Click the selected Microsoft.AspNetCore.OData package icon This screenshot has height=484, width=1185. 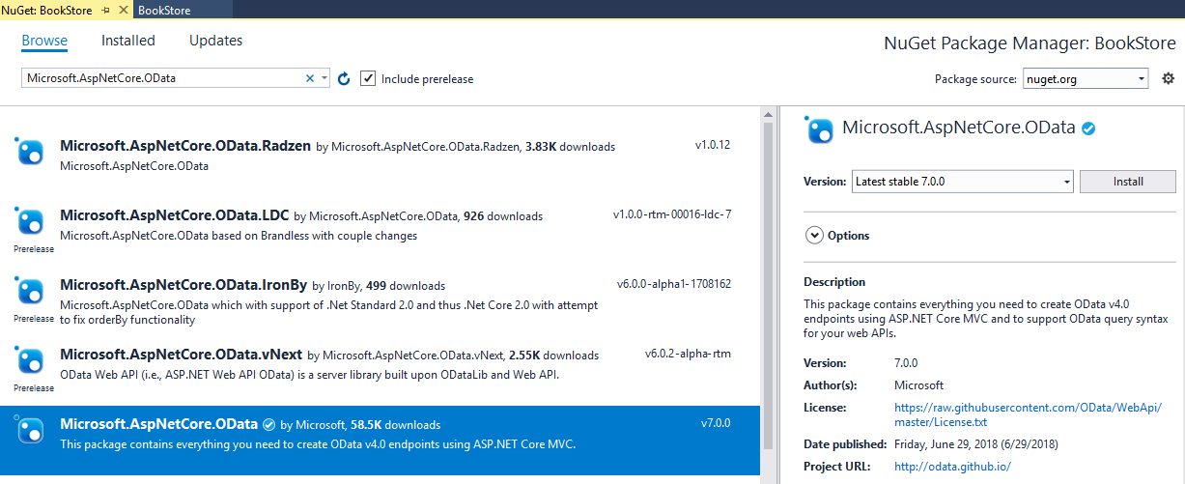coord(31,429)
